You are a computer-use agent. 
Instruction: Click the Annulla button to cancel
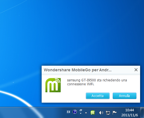point(124,96)
